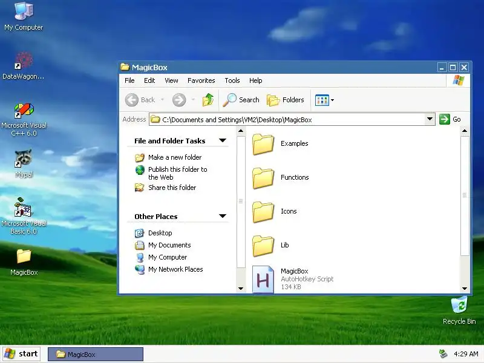Click the folder icon in title bar

point(125,67)
